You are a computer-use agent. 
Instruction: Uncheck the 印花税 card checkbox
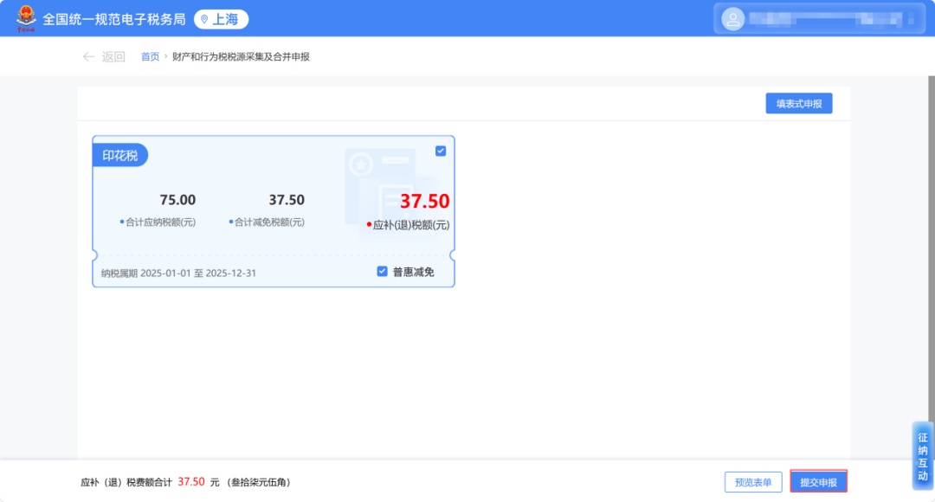[x=441, y=151]
